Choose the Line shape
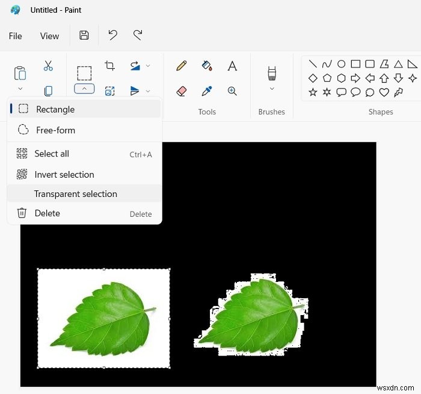This screenshot has width=421, height=394. tap(313, 64)
